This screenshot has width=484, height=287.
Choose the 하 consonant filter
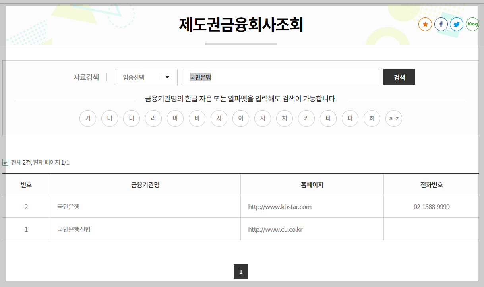372,118
